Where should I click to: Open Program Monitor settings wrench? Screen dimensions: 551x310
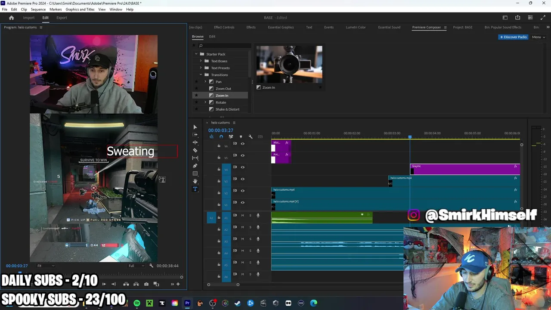(151, 266)
